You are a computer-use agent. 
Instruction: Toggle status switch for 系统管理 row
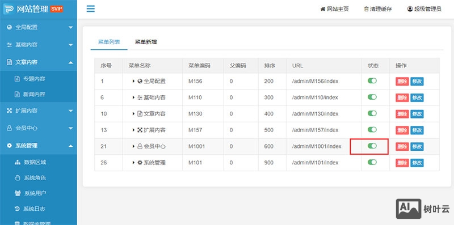[x=372, y=162]
